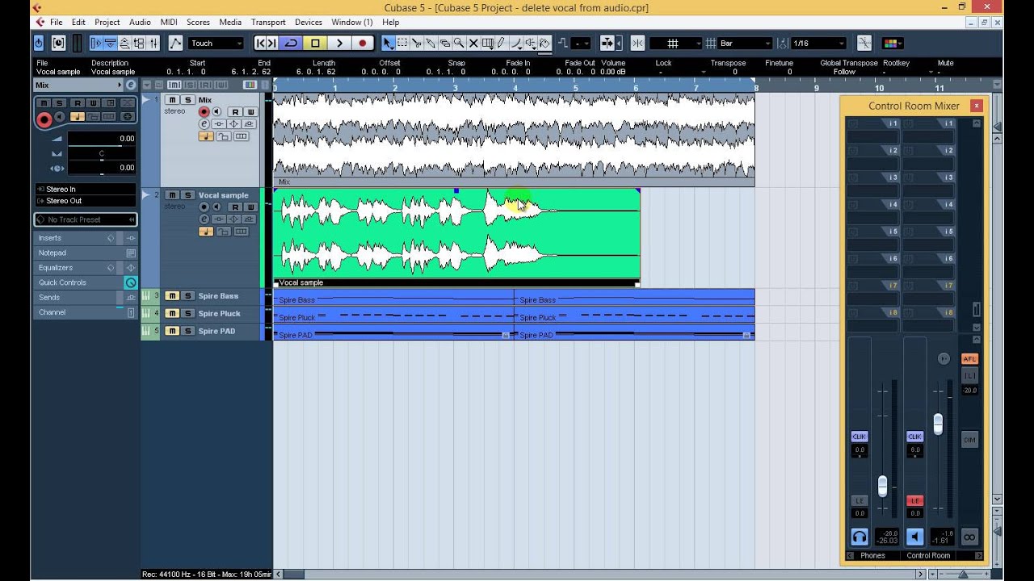1034x581 pixels.
Task: Open the Project menu
Action: [107, 22]
